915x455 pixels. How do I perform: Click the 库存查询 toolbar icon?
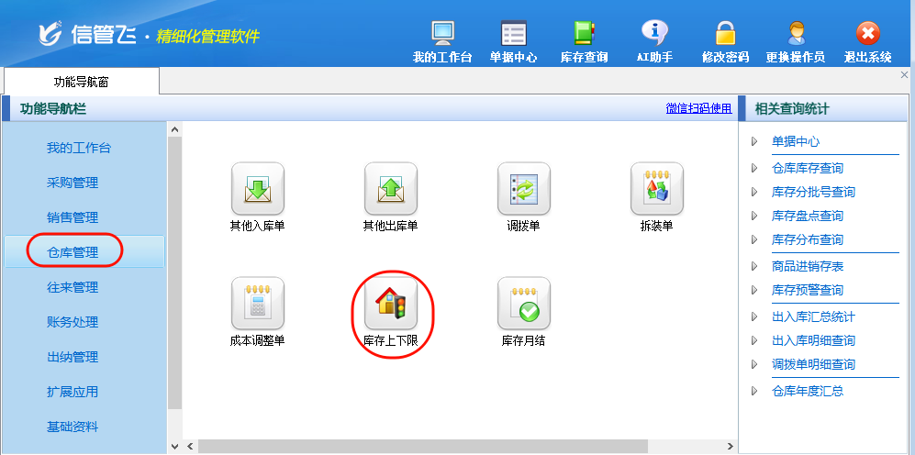[584, 34]
